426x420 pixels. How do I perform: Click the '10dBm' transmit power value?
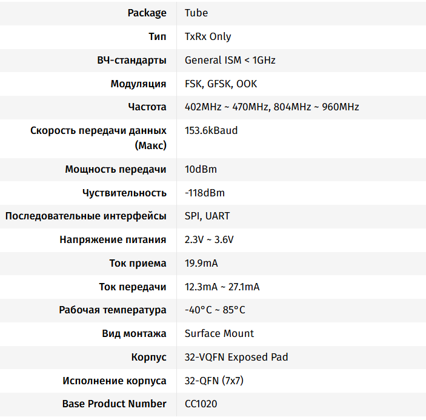pyautogui.click(x=201, y=170)
